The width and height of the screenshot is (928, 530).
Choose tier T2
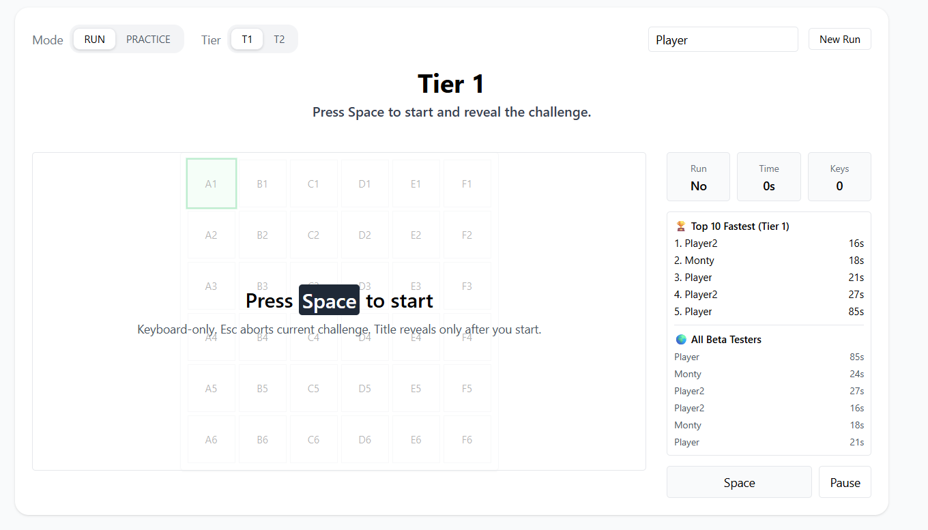point(279,40)
